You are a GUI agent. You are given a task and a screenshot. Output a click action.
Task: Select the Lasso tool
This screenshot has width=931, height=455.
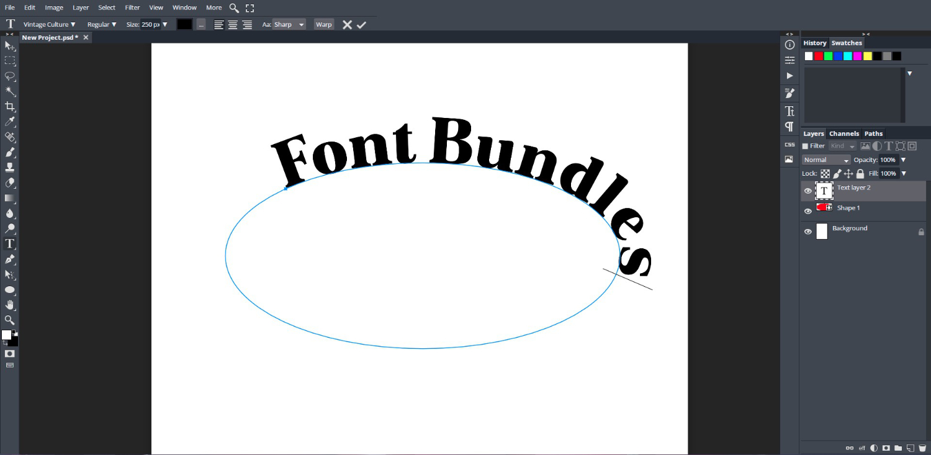10,76
